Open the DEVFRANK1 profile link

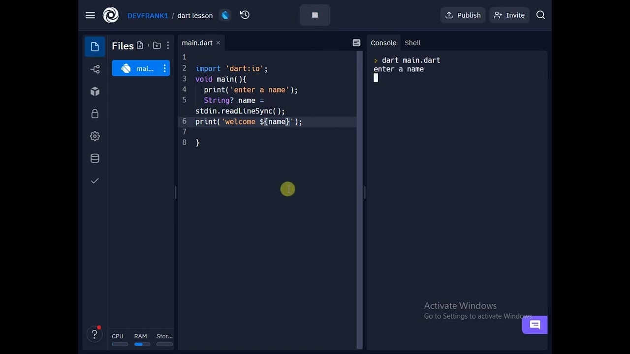click(148, 15)
